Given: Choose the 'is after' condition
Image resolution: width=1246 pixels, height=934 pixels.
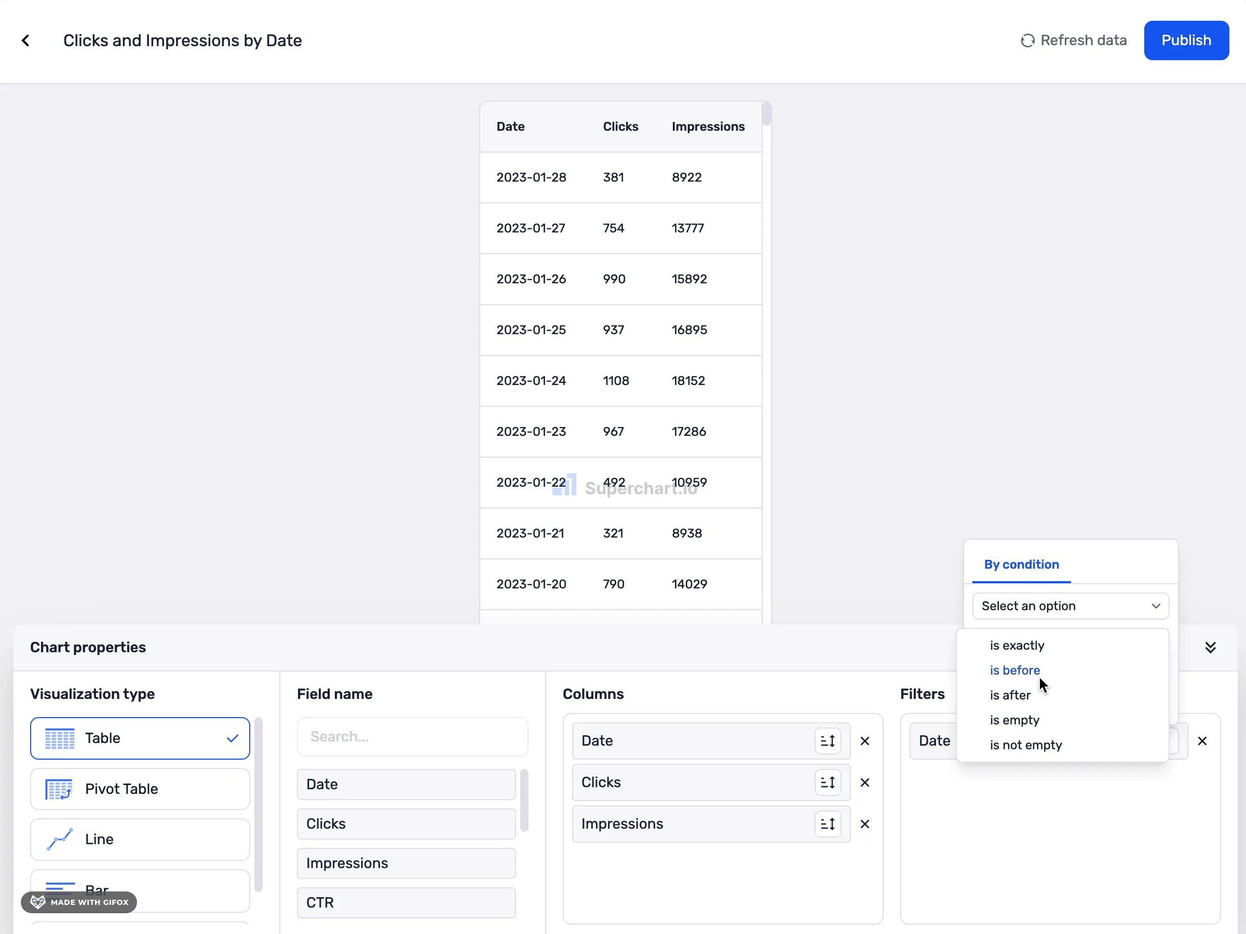Looking at the screenshot, I should click(x=1010, y=695).
